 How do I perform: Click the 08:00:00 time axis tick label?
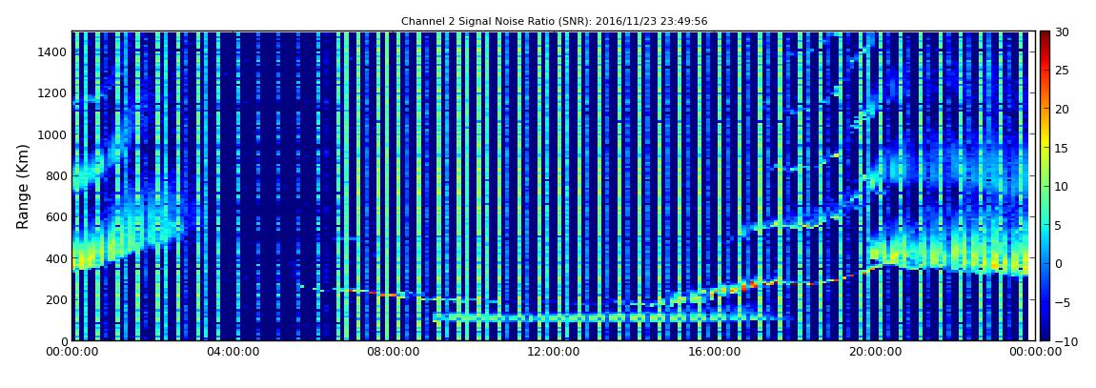[392, 352]
